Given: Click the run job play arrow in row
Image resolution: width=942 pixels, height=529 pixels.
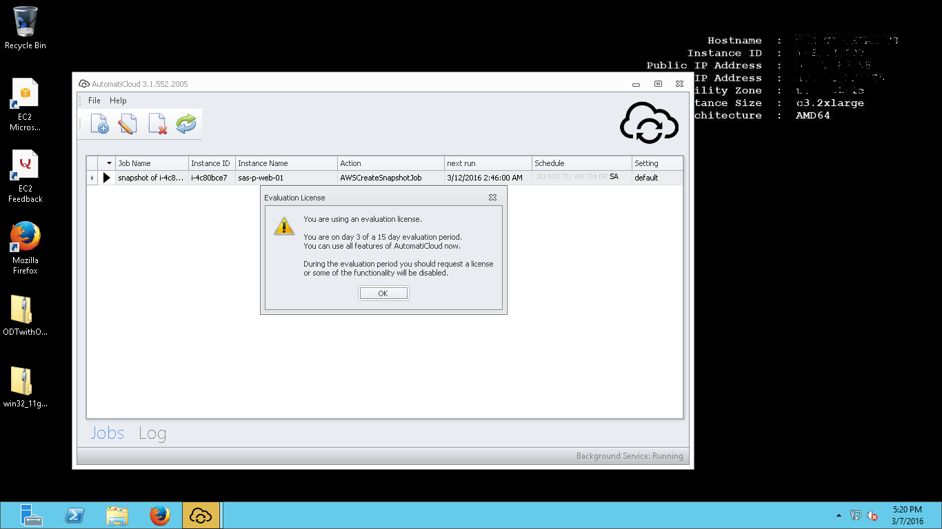Looking at the screenshot, I should point(107,178).
